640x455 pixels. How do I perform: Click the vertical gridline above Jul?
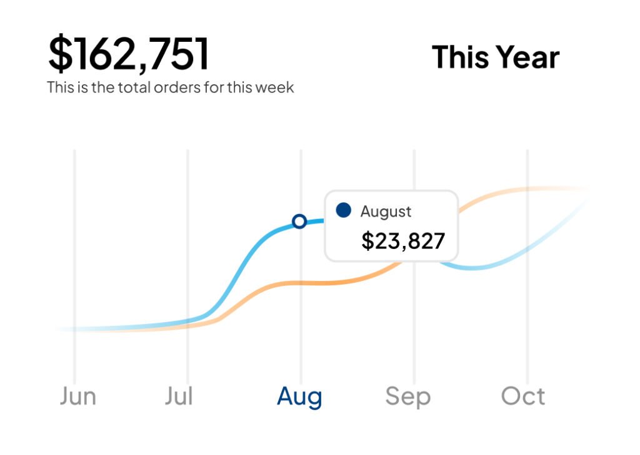[x=187, y=250]
